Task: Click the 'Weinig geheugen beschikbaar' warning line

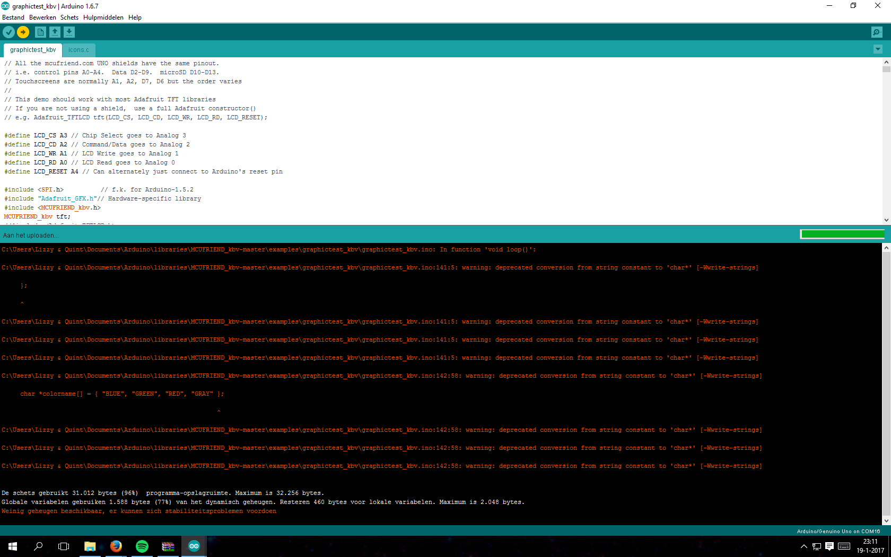Action: point(139,511)
